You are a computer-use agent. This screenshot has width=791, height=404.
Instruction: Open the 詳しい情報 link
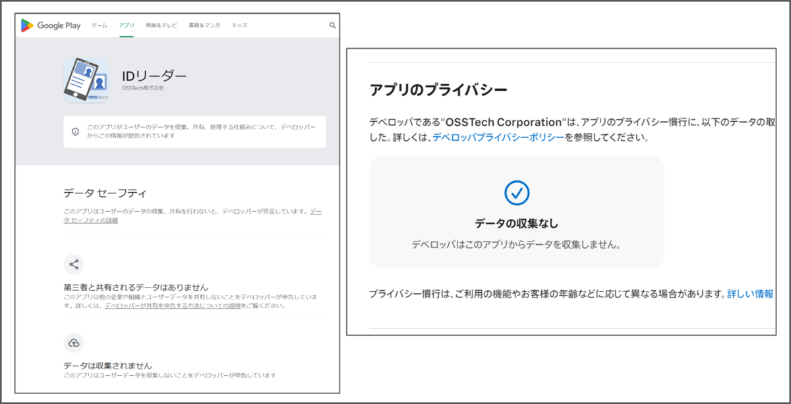click(750, 293)
